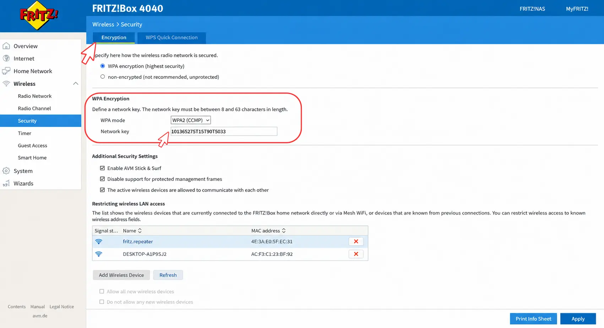Click MAC address 4E:3A:E0:5F:EC:31
The width and height of the screenshot is (604, 328).
tap(272, 241)
